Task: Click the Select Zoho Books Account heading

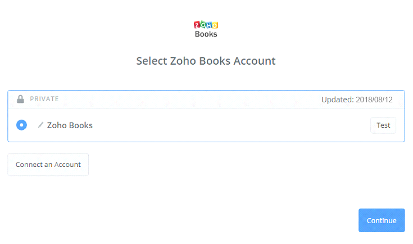Action: 206,61
